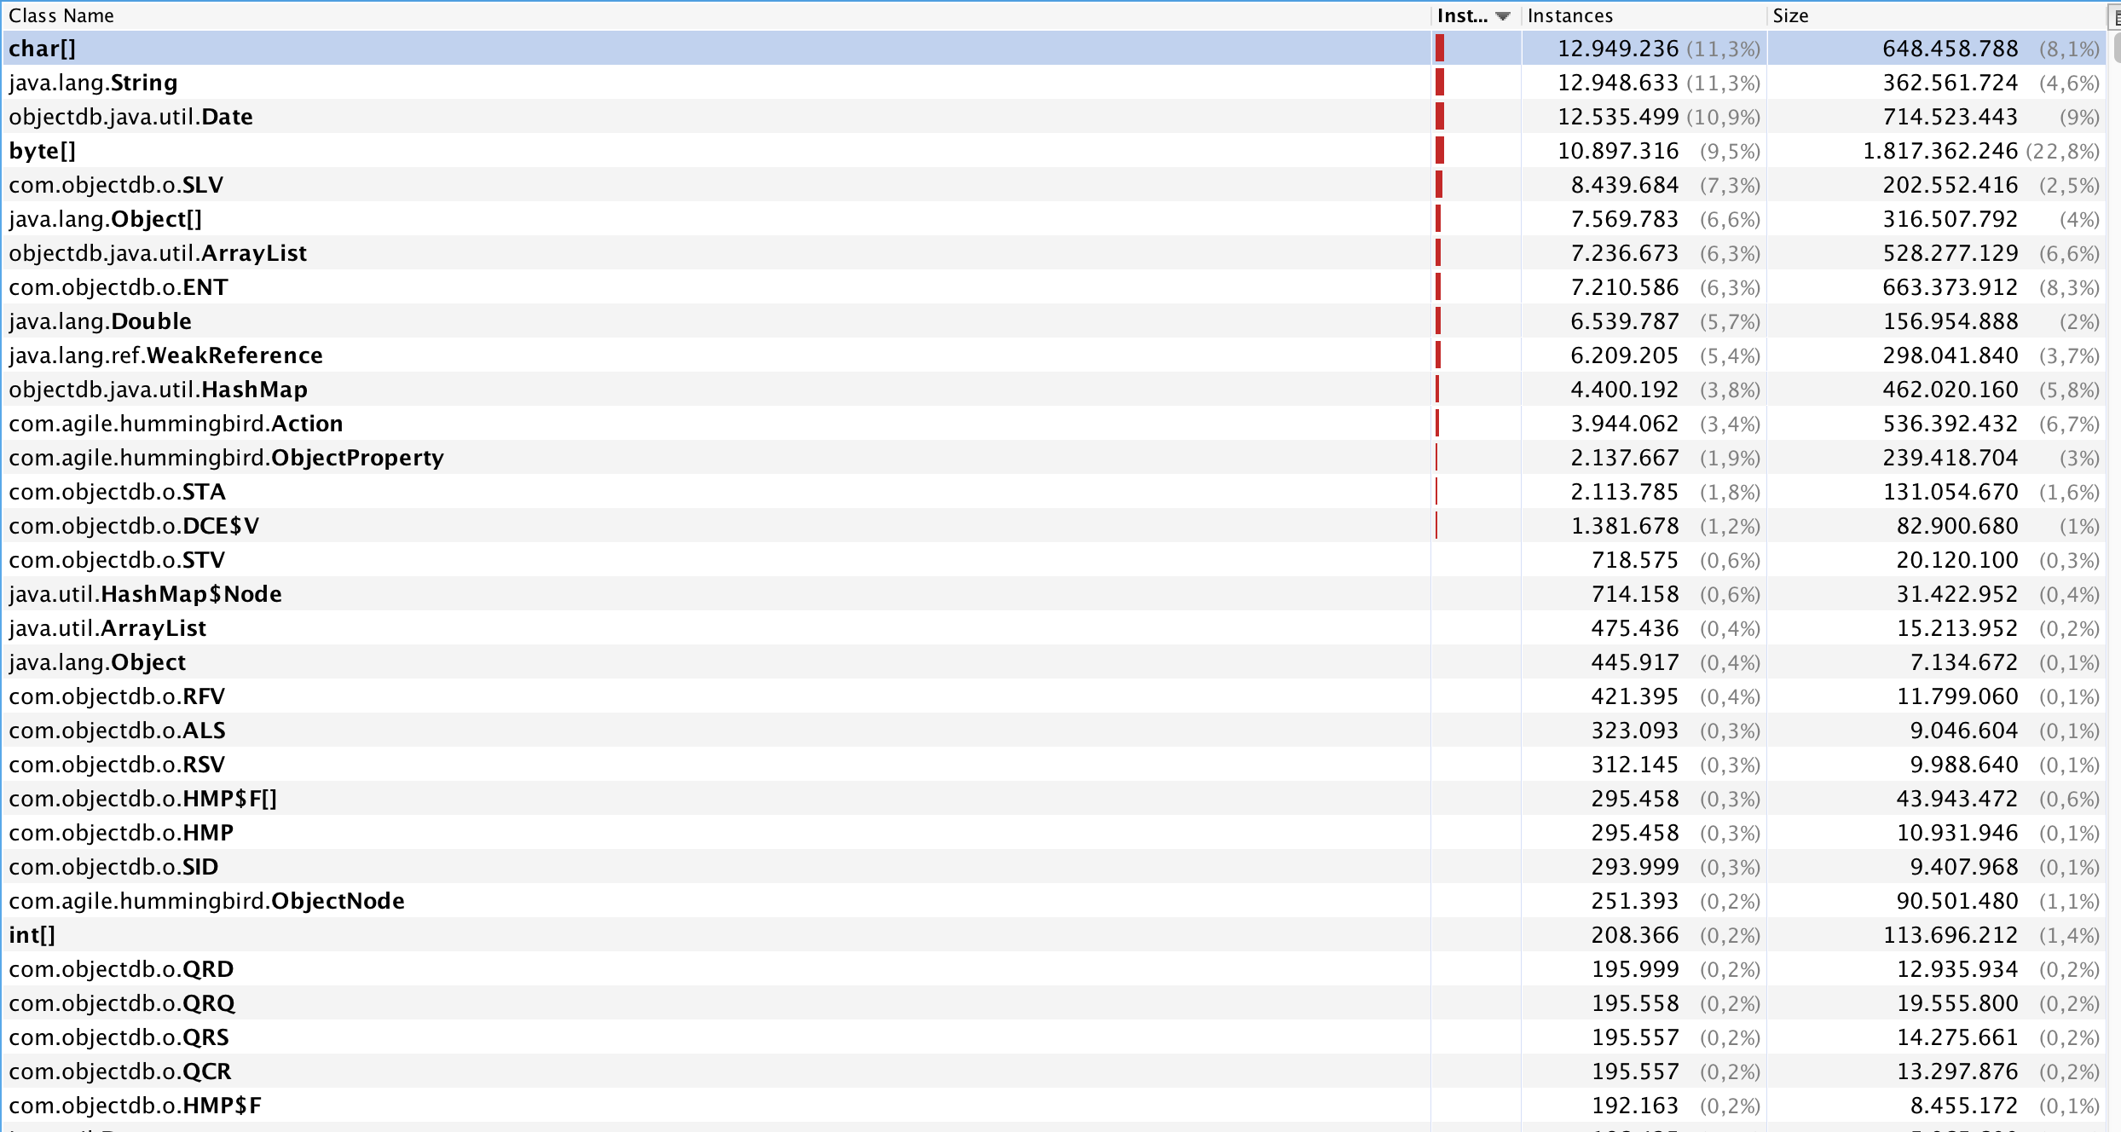Select the com.objectdb.o.SLV row
2121x1132 pixels.
point(1054,185)
